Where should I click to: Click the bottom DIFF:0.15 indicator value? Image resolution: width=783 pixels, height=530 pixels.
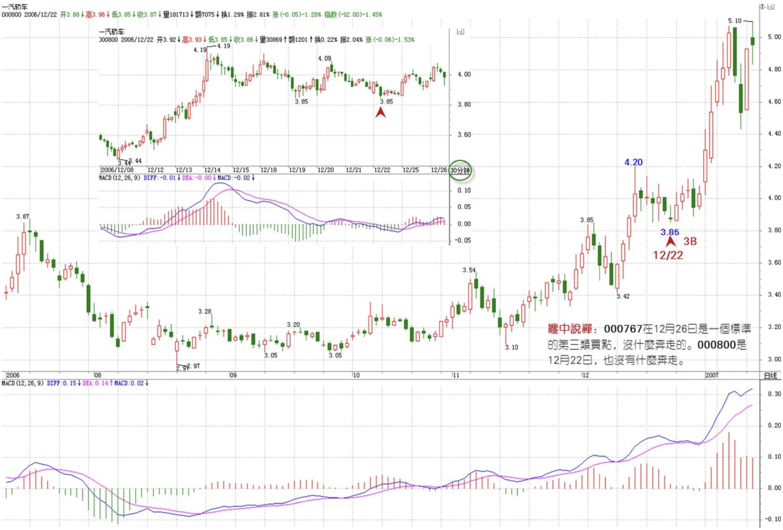62,383
